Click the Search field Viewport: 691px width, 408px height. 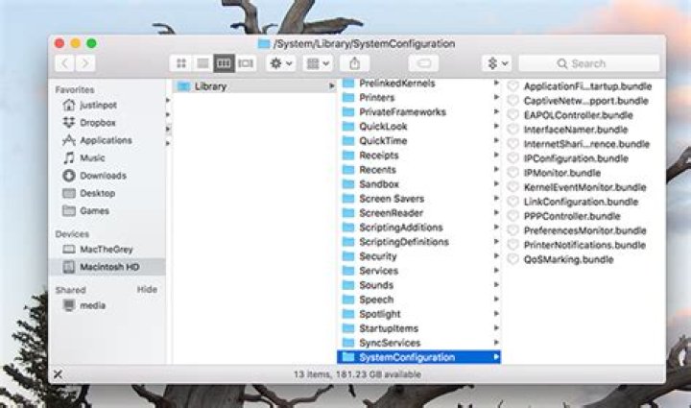[588, 63]
